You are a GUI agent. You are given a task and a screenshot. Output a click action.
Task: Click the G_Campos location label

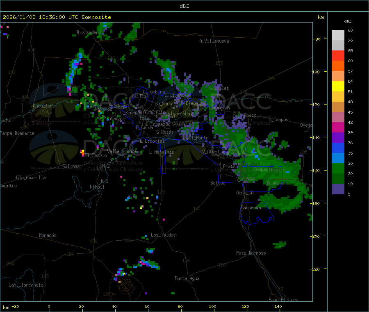[x=278, y=120]
